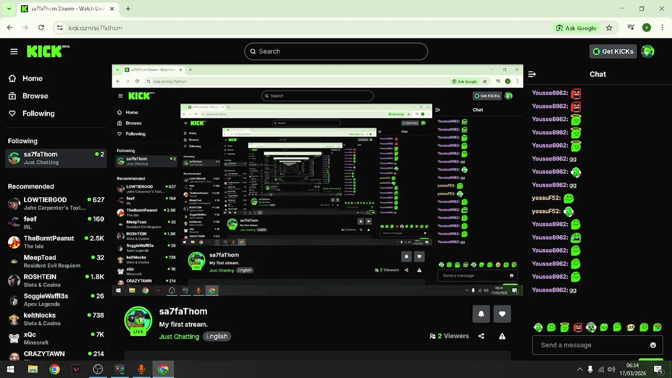Click the kick.com/sa7fathom address bar
Screen dimensions: 672x378
(304, 28)
